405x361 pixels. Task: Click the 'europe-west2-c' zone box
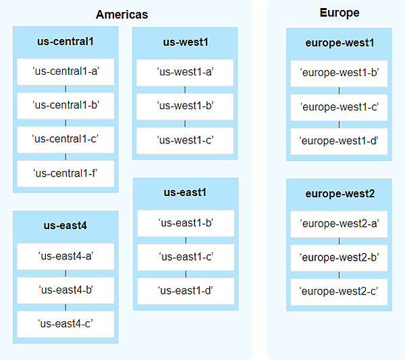pyautogui.click(x=339, y=291)
